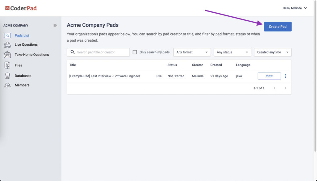This screenshot has height=181, width=317.
Task: Enable Only search my pads checkbox
Action: (x=135, y=52)
